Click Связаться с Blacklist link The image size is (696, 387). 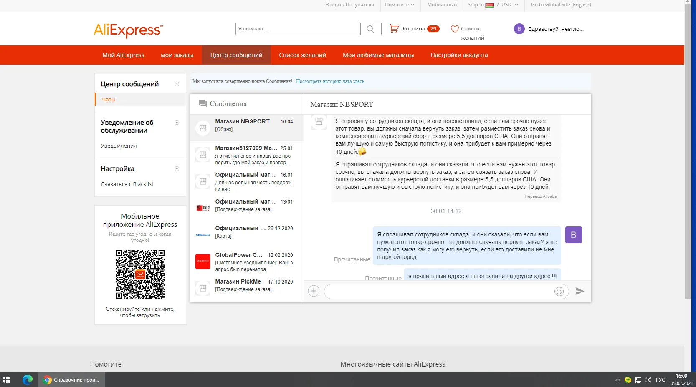coord(127,184)
